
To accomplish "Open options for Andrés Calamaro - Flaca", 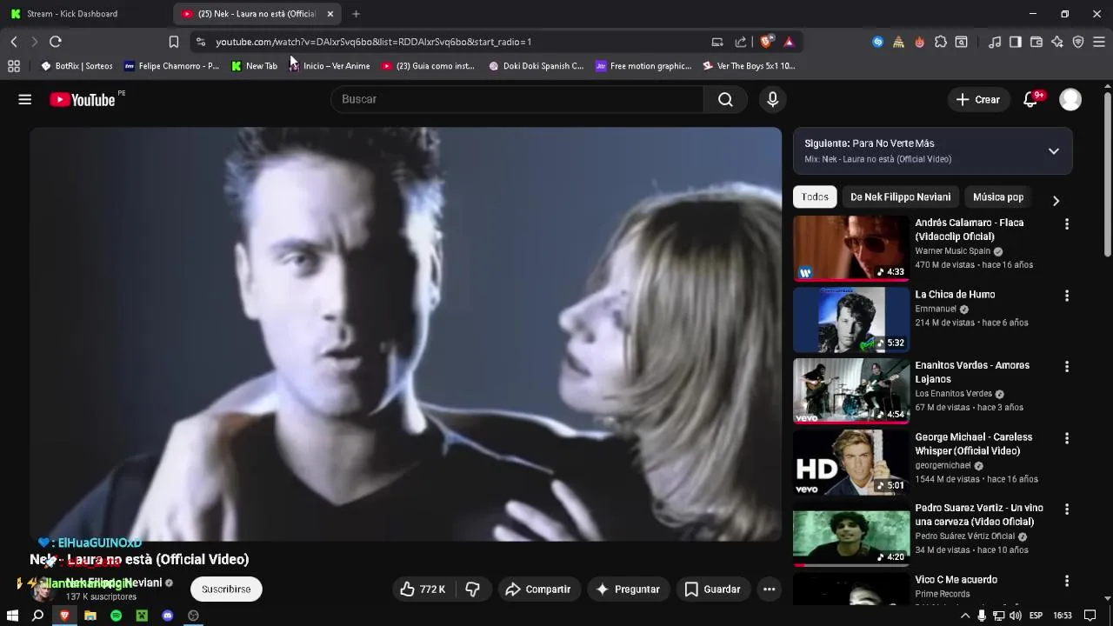I will (x=1066, y=224).
